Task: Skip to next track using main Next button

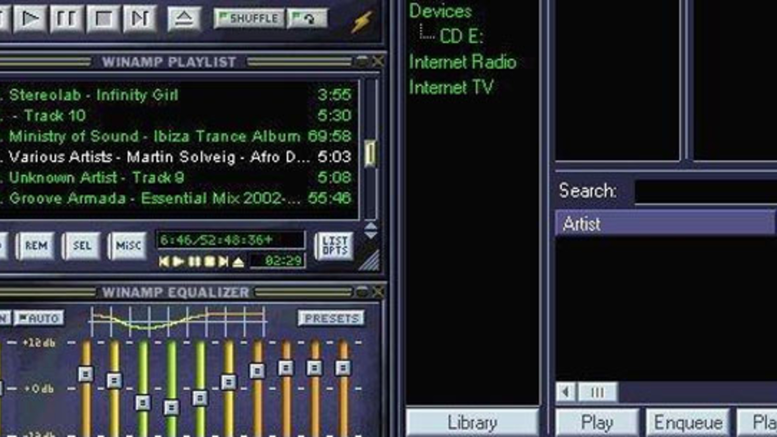Action: pyautogui.click(x=139, y=19)
